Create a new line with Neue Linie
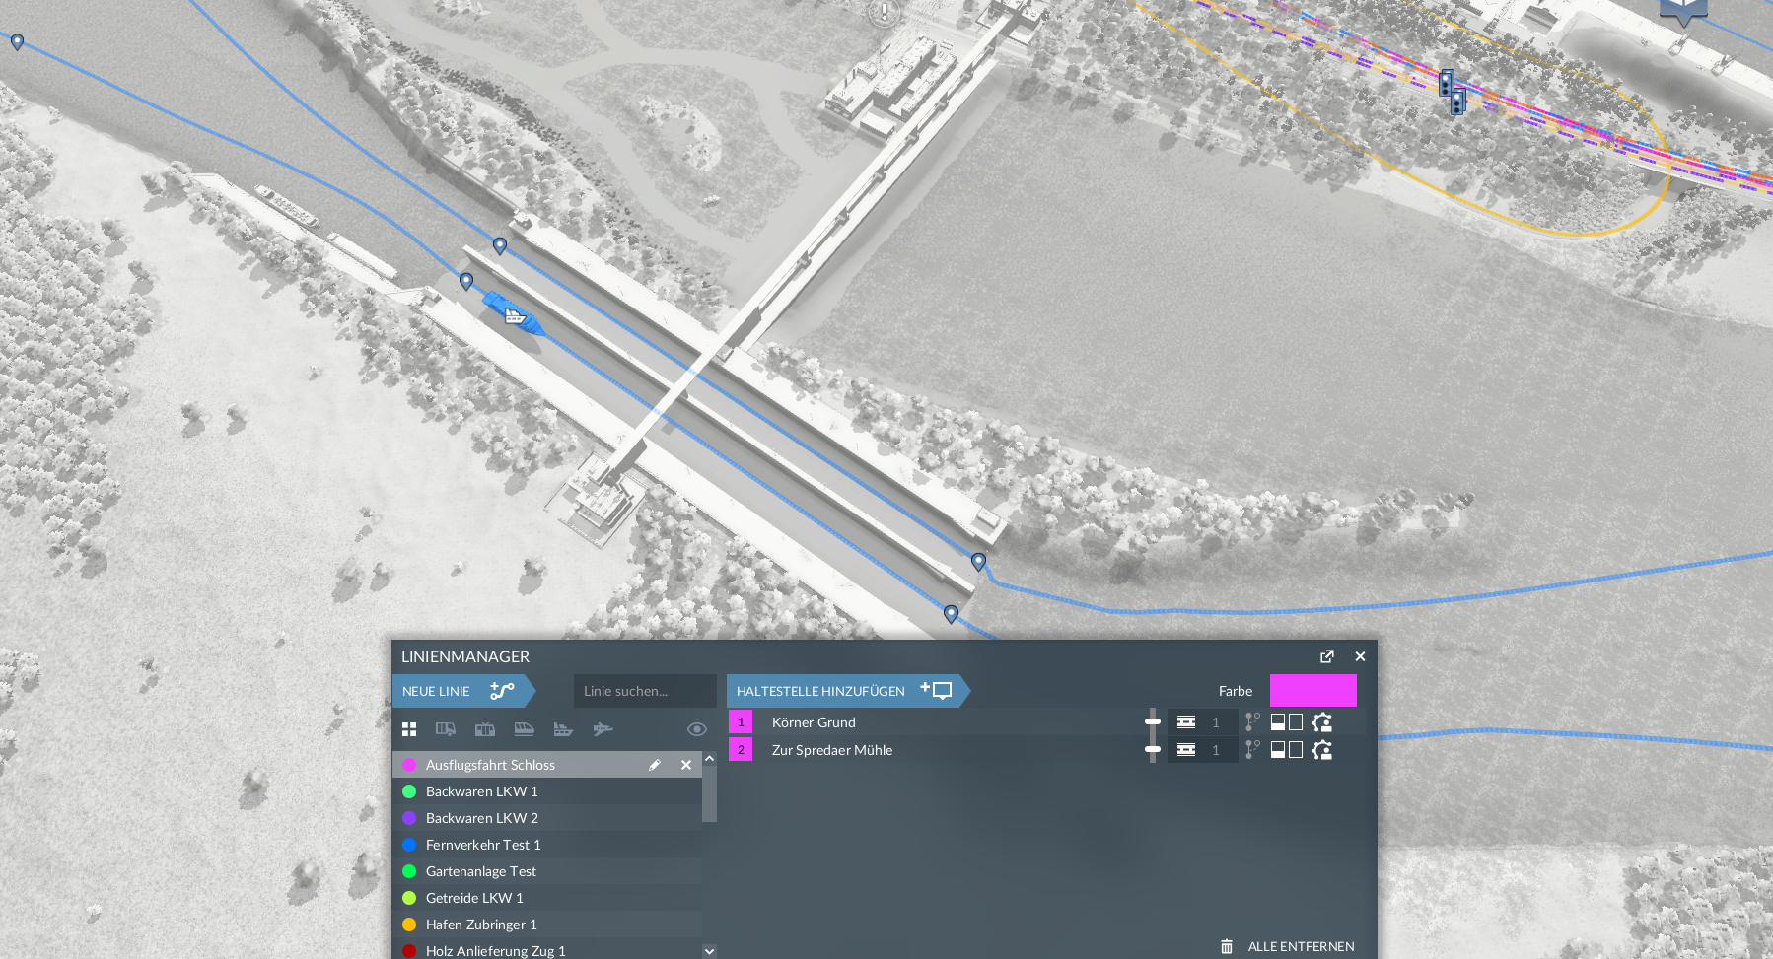The height and width of the screenshot is (959, 1773). [463, 691]
